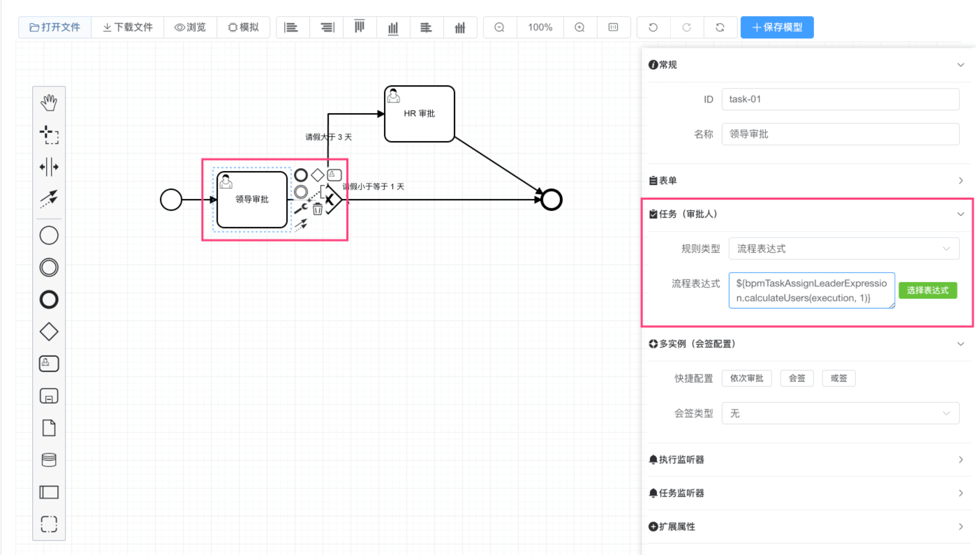Choose the 会签 quick config option
The height and width of the screenshot is (555, 976).
point(797,378)
